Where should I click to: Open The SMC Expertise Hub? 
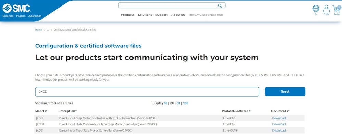(206, 15)
